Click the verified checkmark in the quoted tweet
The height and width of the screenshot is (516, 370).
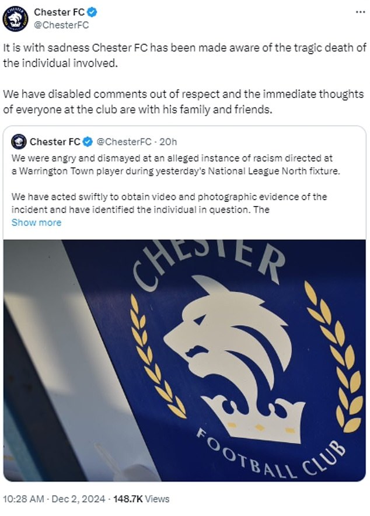(88, 141)
